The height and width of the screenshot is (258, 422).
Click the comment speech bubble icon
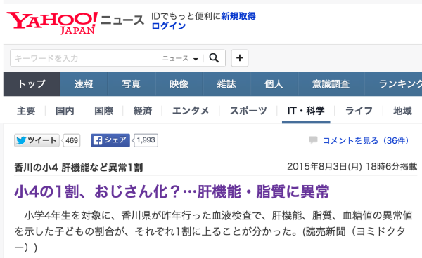(x=313, y=140)
